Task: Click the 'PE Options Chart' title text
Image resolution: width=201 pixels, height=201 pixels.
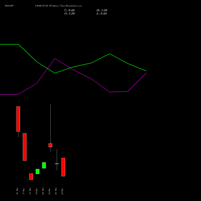Action: [57, 6]
